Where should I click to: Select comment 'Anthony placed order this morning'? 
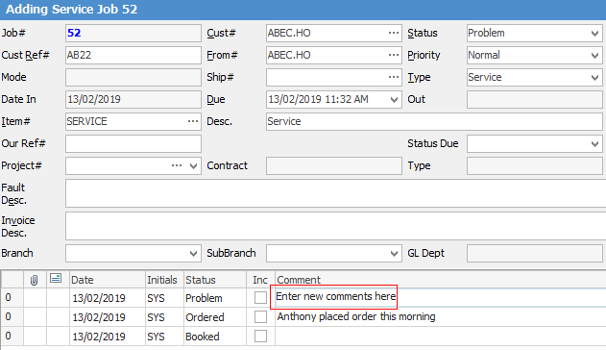[356, 316]
